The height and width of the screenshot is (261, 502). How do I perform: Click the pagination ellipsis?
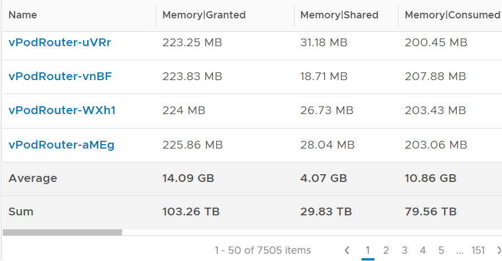(460, 251)
